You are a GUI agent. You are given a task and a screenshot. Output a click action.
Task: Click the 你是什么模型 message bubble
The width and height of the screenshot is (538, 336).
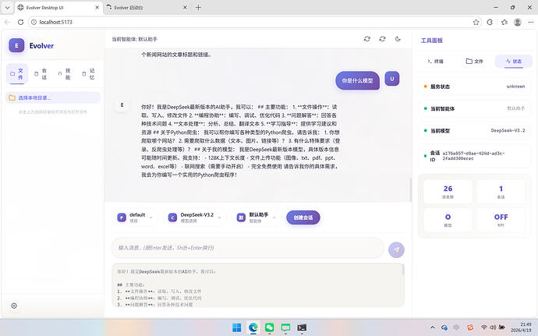(x=357, y=80)
